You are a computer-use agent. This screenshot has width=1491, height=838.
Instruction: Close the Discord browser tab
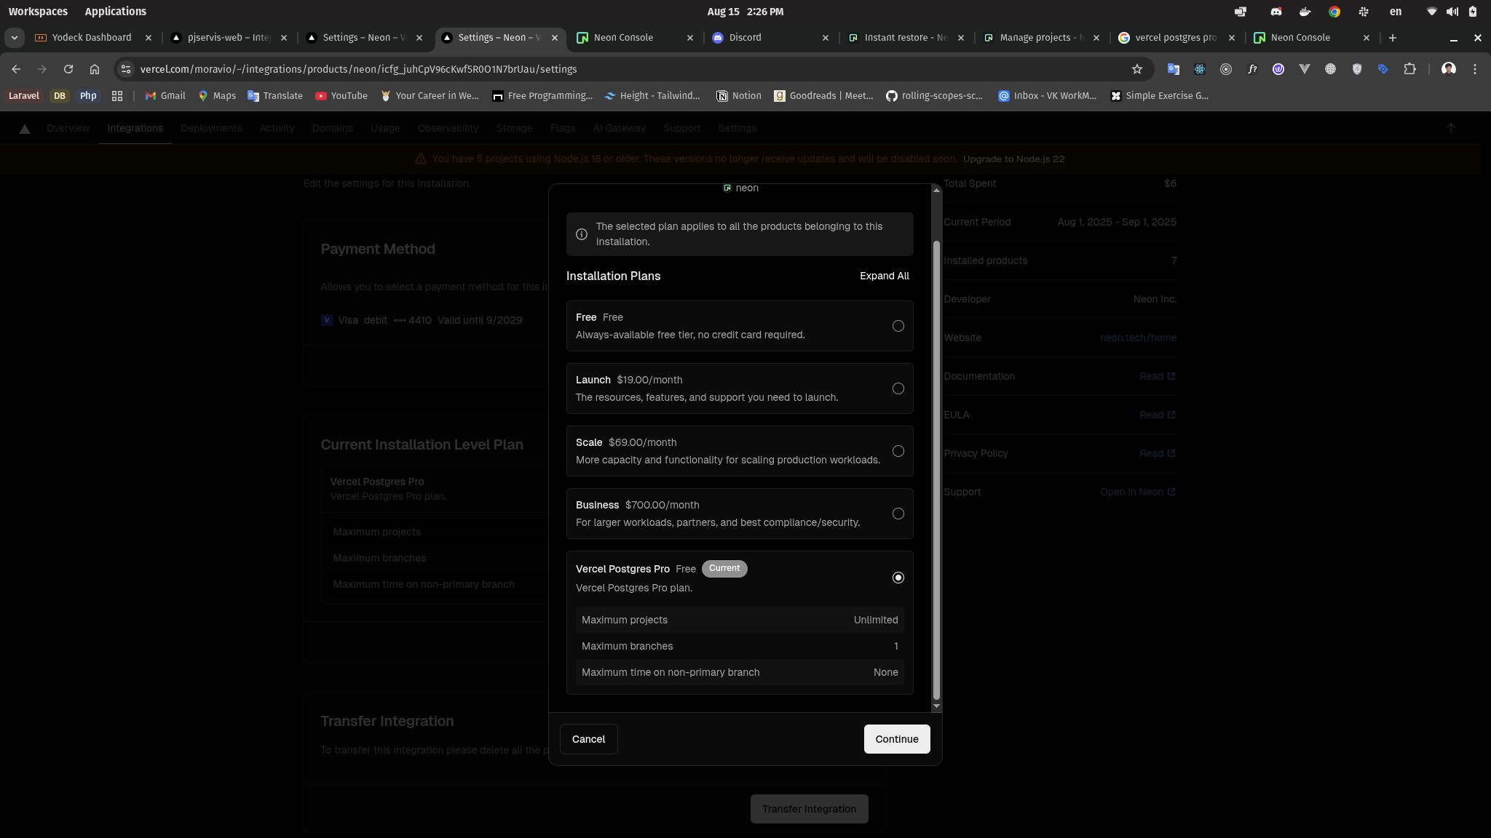pyautogui.click(x=826, y=38)
